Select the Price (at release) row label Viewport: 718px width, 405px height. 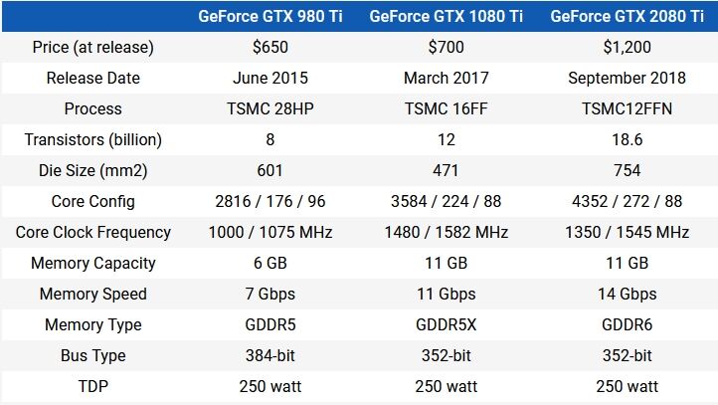pos(92,47)
